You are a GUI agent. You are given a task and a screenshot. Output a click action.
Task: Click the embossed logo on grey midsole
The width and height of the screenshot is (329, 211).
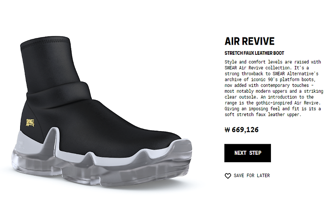tap(21, 144)
